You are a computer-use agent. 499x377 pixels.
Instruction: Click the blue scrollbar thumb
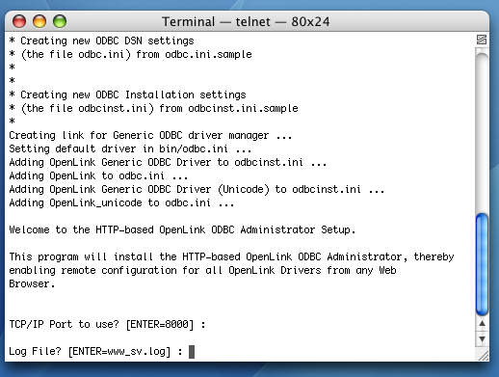482,264
